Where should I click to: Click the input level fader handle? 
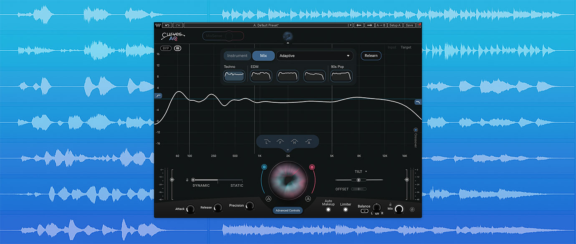click(172, 180)
